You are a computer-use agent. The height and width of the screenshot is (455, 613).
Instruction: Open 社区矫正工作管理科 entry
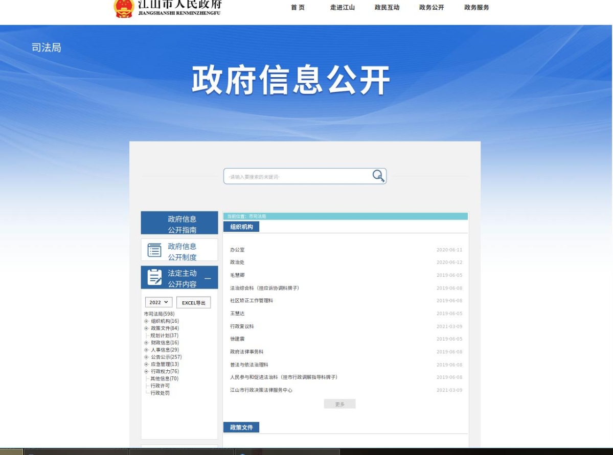click(252, 300)
